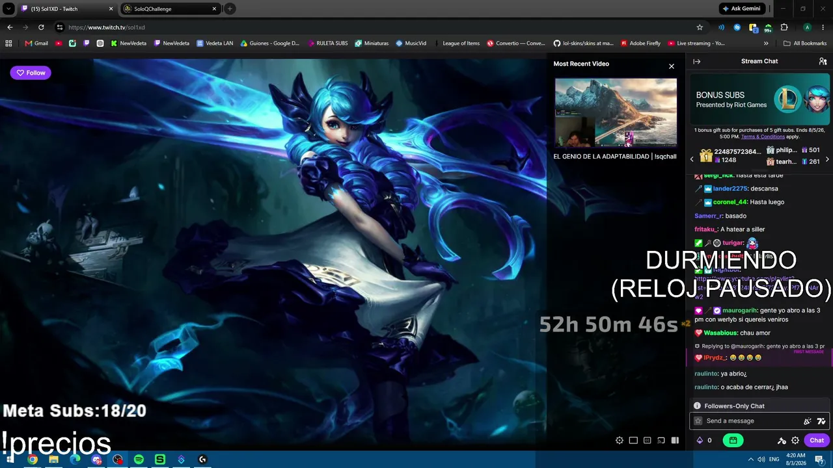Open the browser profile avatar

pyautogui.click(x=807, y=27)
